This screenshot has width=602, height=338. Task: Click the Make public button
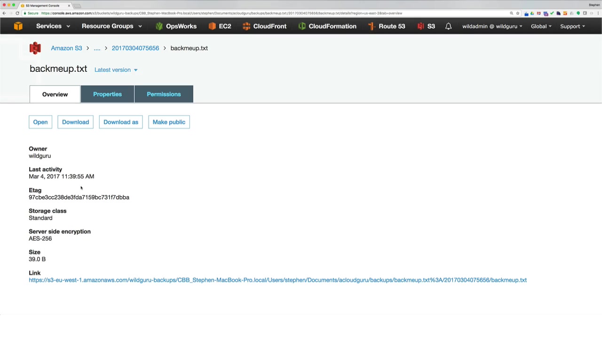(169, 122)
